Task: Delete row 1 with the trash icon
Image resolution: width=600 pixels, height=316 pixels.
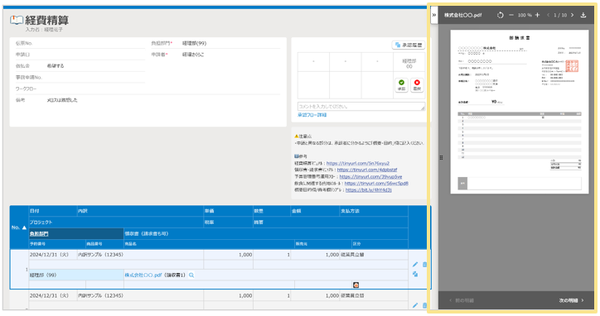Action: (424, 265)
